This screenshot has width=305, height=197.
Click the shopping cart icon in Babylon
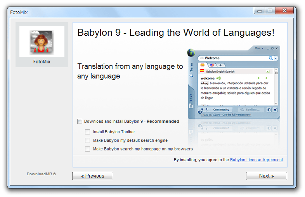275,110
